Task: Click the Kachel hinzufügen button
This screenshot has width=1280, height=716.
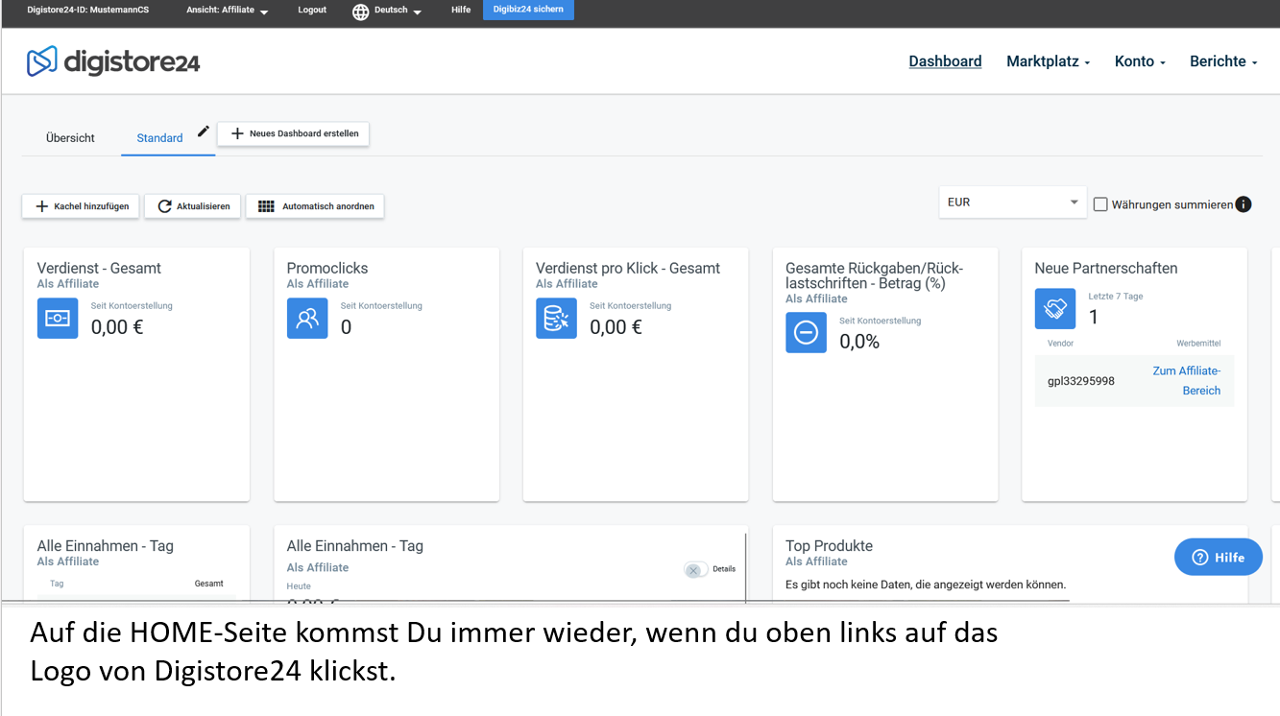Action: coord(82,206)
